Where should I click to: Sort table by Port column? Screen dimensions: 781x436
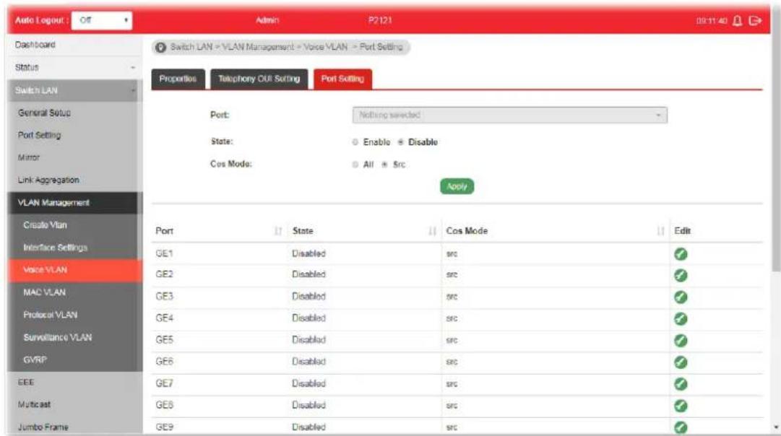(x=278, y=231)
